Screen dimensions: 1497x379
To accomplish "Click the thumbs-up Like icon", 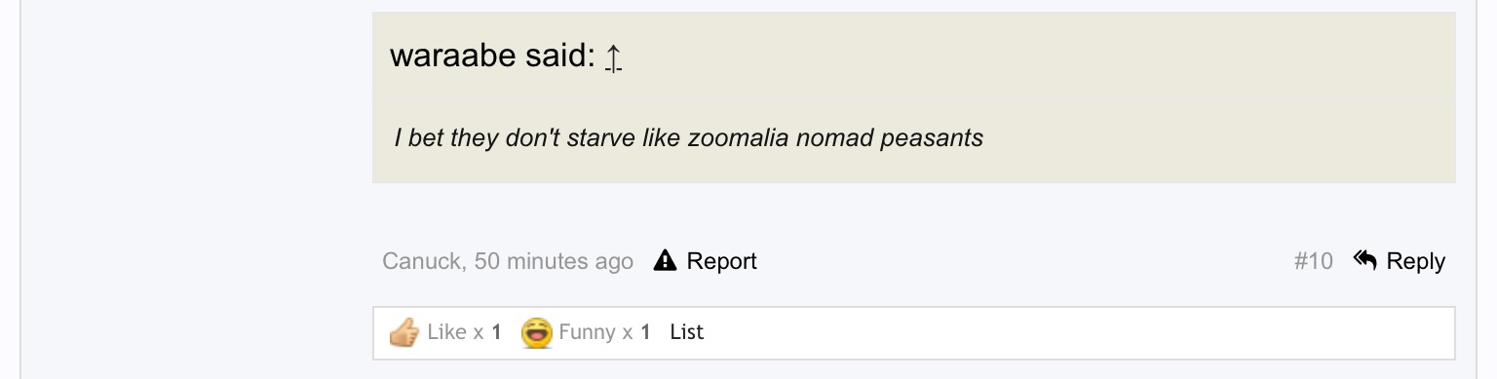I will [x=403, y=332].
